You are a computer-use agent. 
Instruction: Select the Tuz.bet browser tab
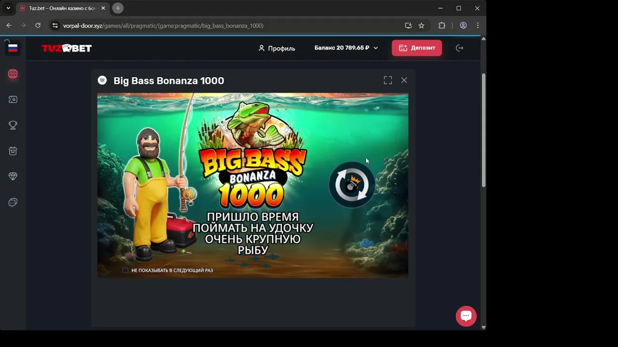pos(62,8)
